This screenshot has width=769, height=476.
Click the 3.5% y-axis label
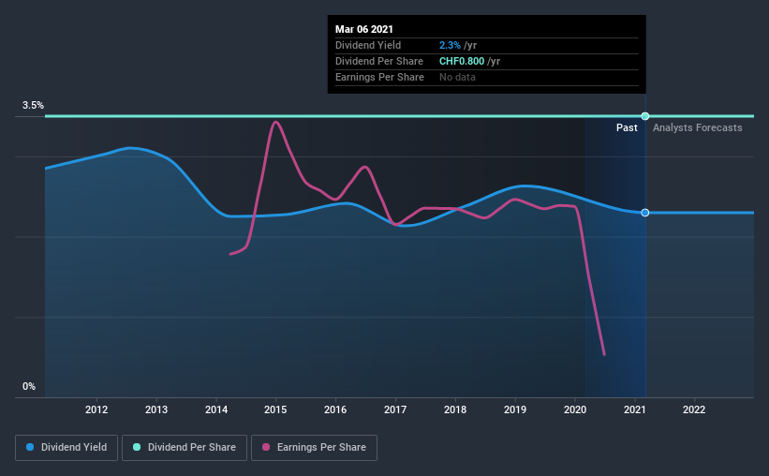(33, 106)
